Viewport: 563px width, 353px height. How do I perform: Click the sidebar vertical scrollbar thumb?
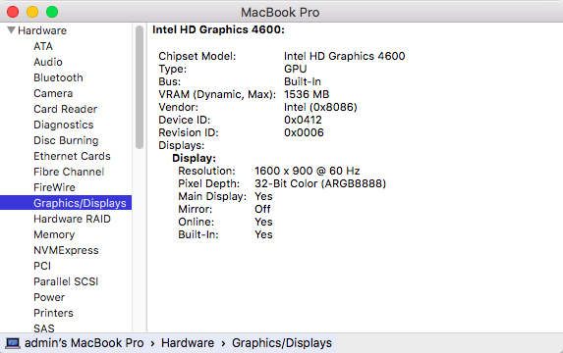(140, 87)
